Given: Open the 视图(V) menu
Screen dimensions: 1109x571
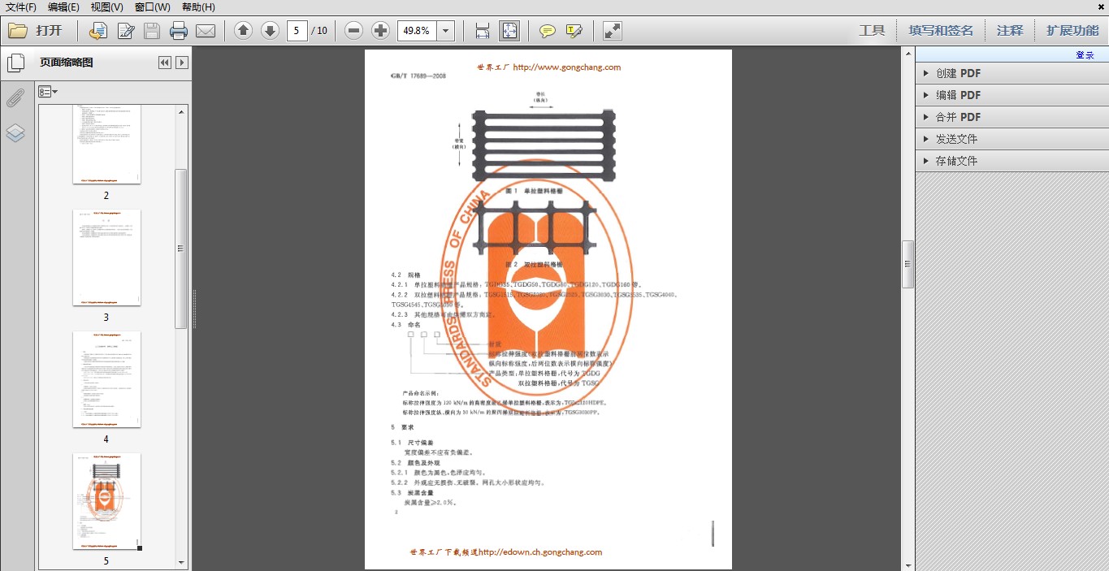Looking at the screenshot, I should click(106, 7).
